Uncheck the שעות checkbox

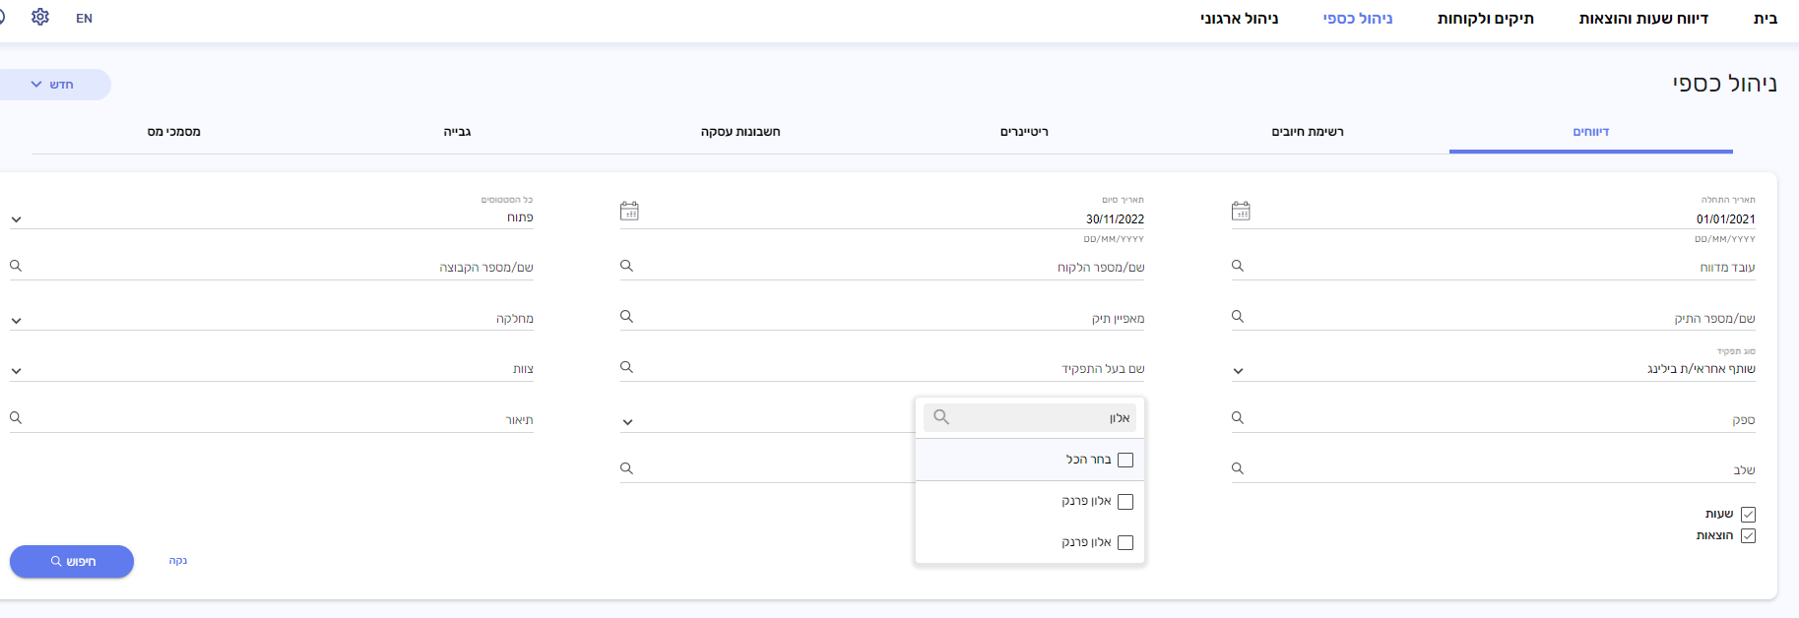[1748, 515]
